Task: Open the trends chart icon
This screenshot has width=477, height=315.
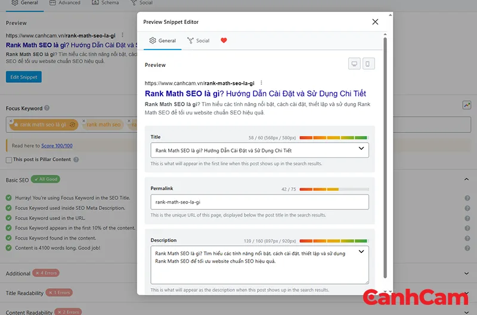Action: [467, 105]
